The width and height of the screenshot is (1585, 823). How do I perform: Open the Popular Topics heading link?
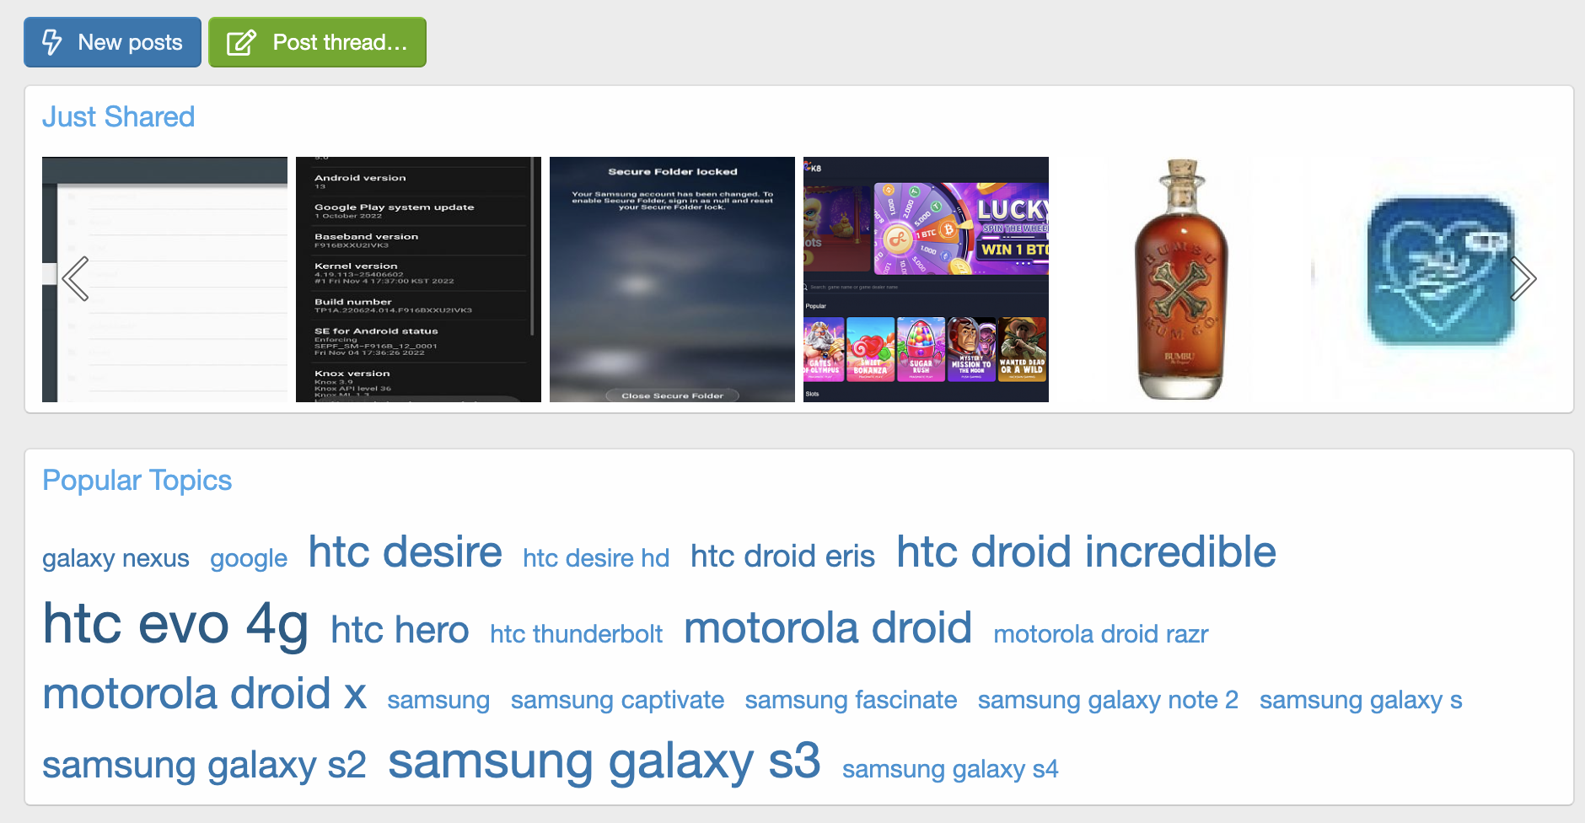coord(137,480)
